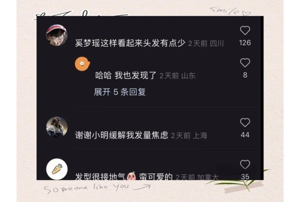Open the red-cap kid avatar profile
The width and height of the screenshot is (300, 202).
click(x=57, y=35)
